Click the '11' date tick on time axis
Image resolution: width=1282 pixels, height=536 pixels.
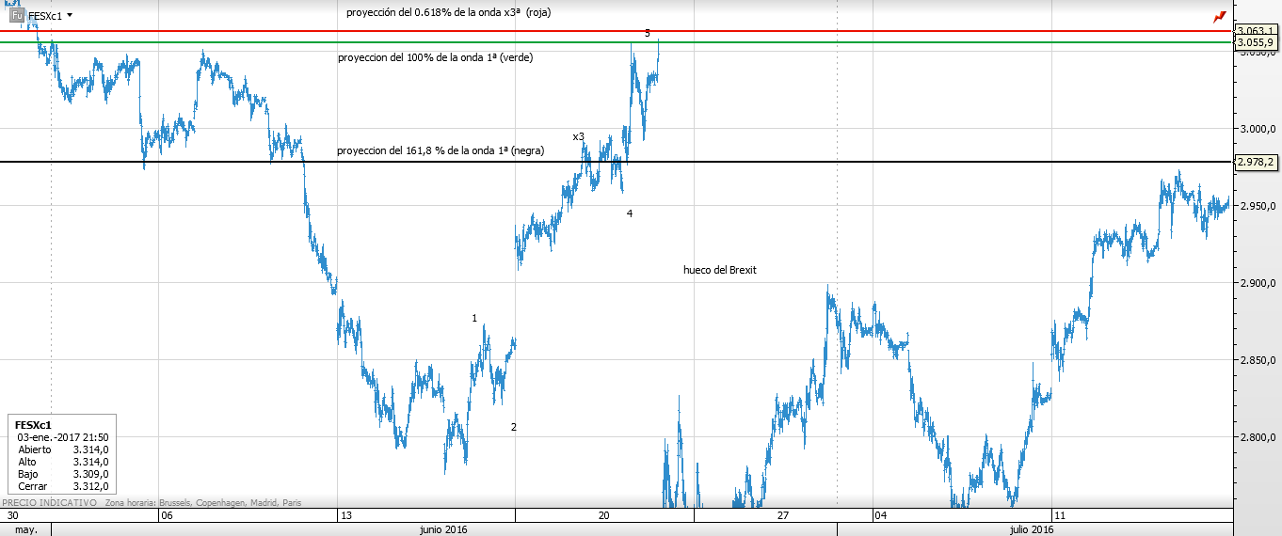point(1059,516)
